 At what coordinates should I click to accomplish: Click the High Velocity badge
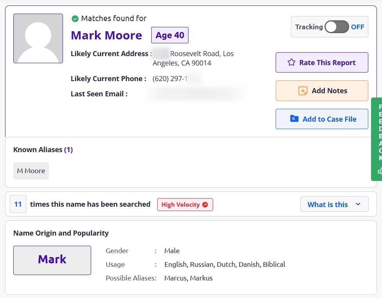185,205
